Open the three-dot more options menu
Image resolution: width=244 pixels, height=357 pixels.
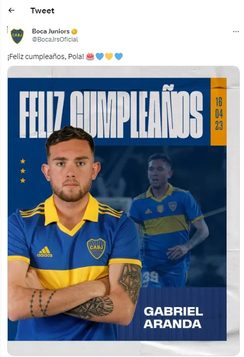[236, 31]
